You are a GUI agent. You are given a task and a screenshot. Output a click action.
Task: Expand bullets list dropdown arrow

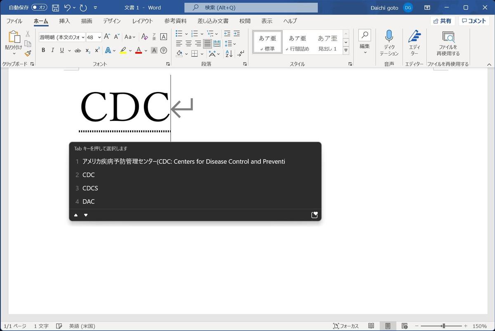pyautogui.click(x=186, y=34)
